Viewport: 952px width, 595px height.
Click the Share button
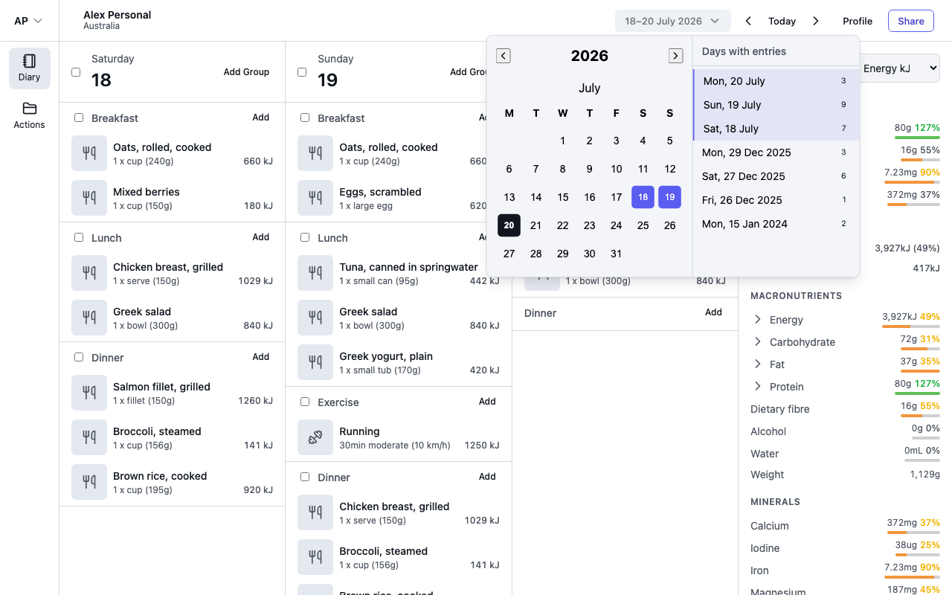pos(911,21)
